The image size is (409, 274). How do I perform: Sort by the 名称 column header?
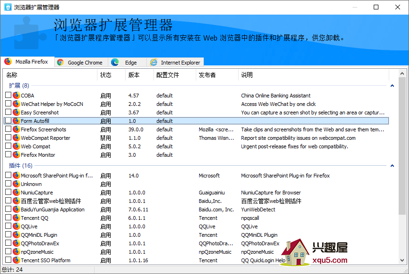click(50, 75)
